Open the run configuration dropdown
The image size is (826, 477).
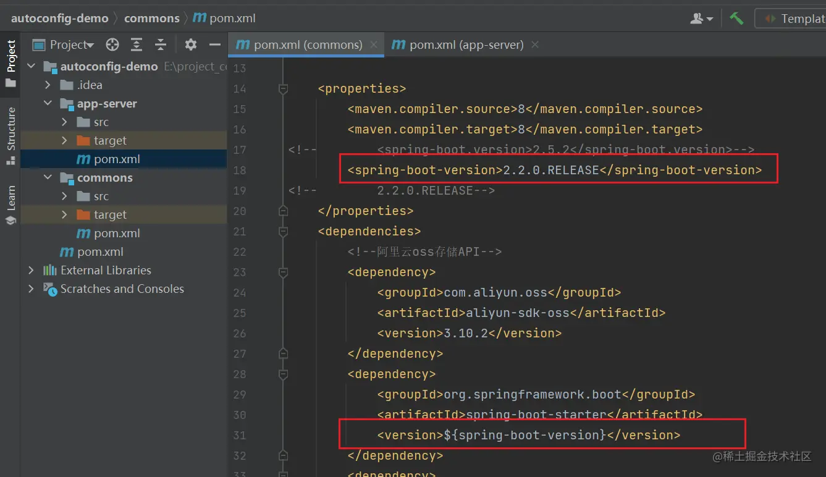click(791, 19)
